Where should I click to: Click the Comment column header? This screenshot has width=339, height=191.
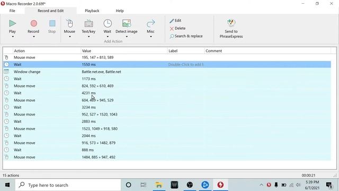[267, 51]
